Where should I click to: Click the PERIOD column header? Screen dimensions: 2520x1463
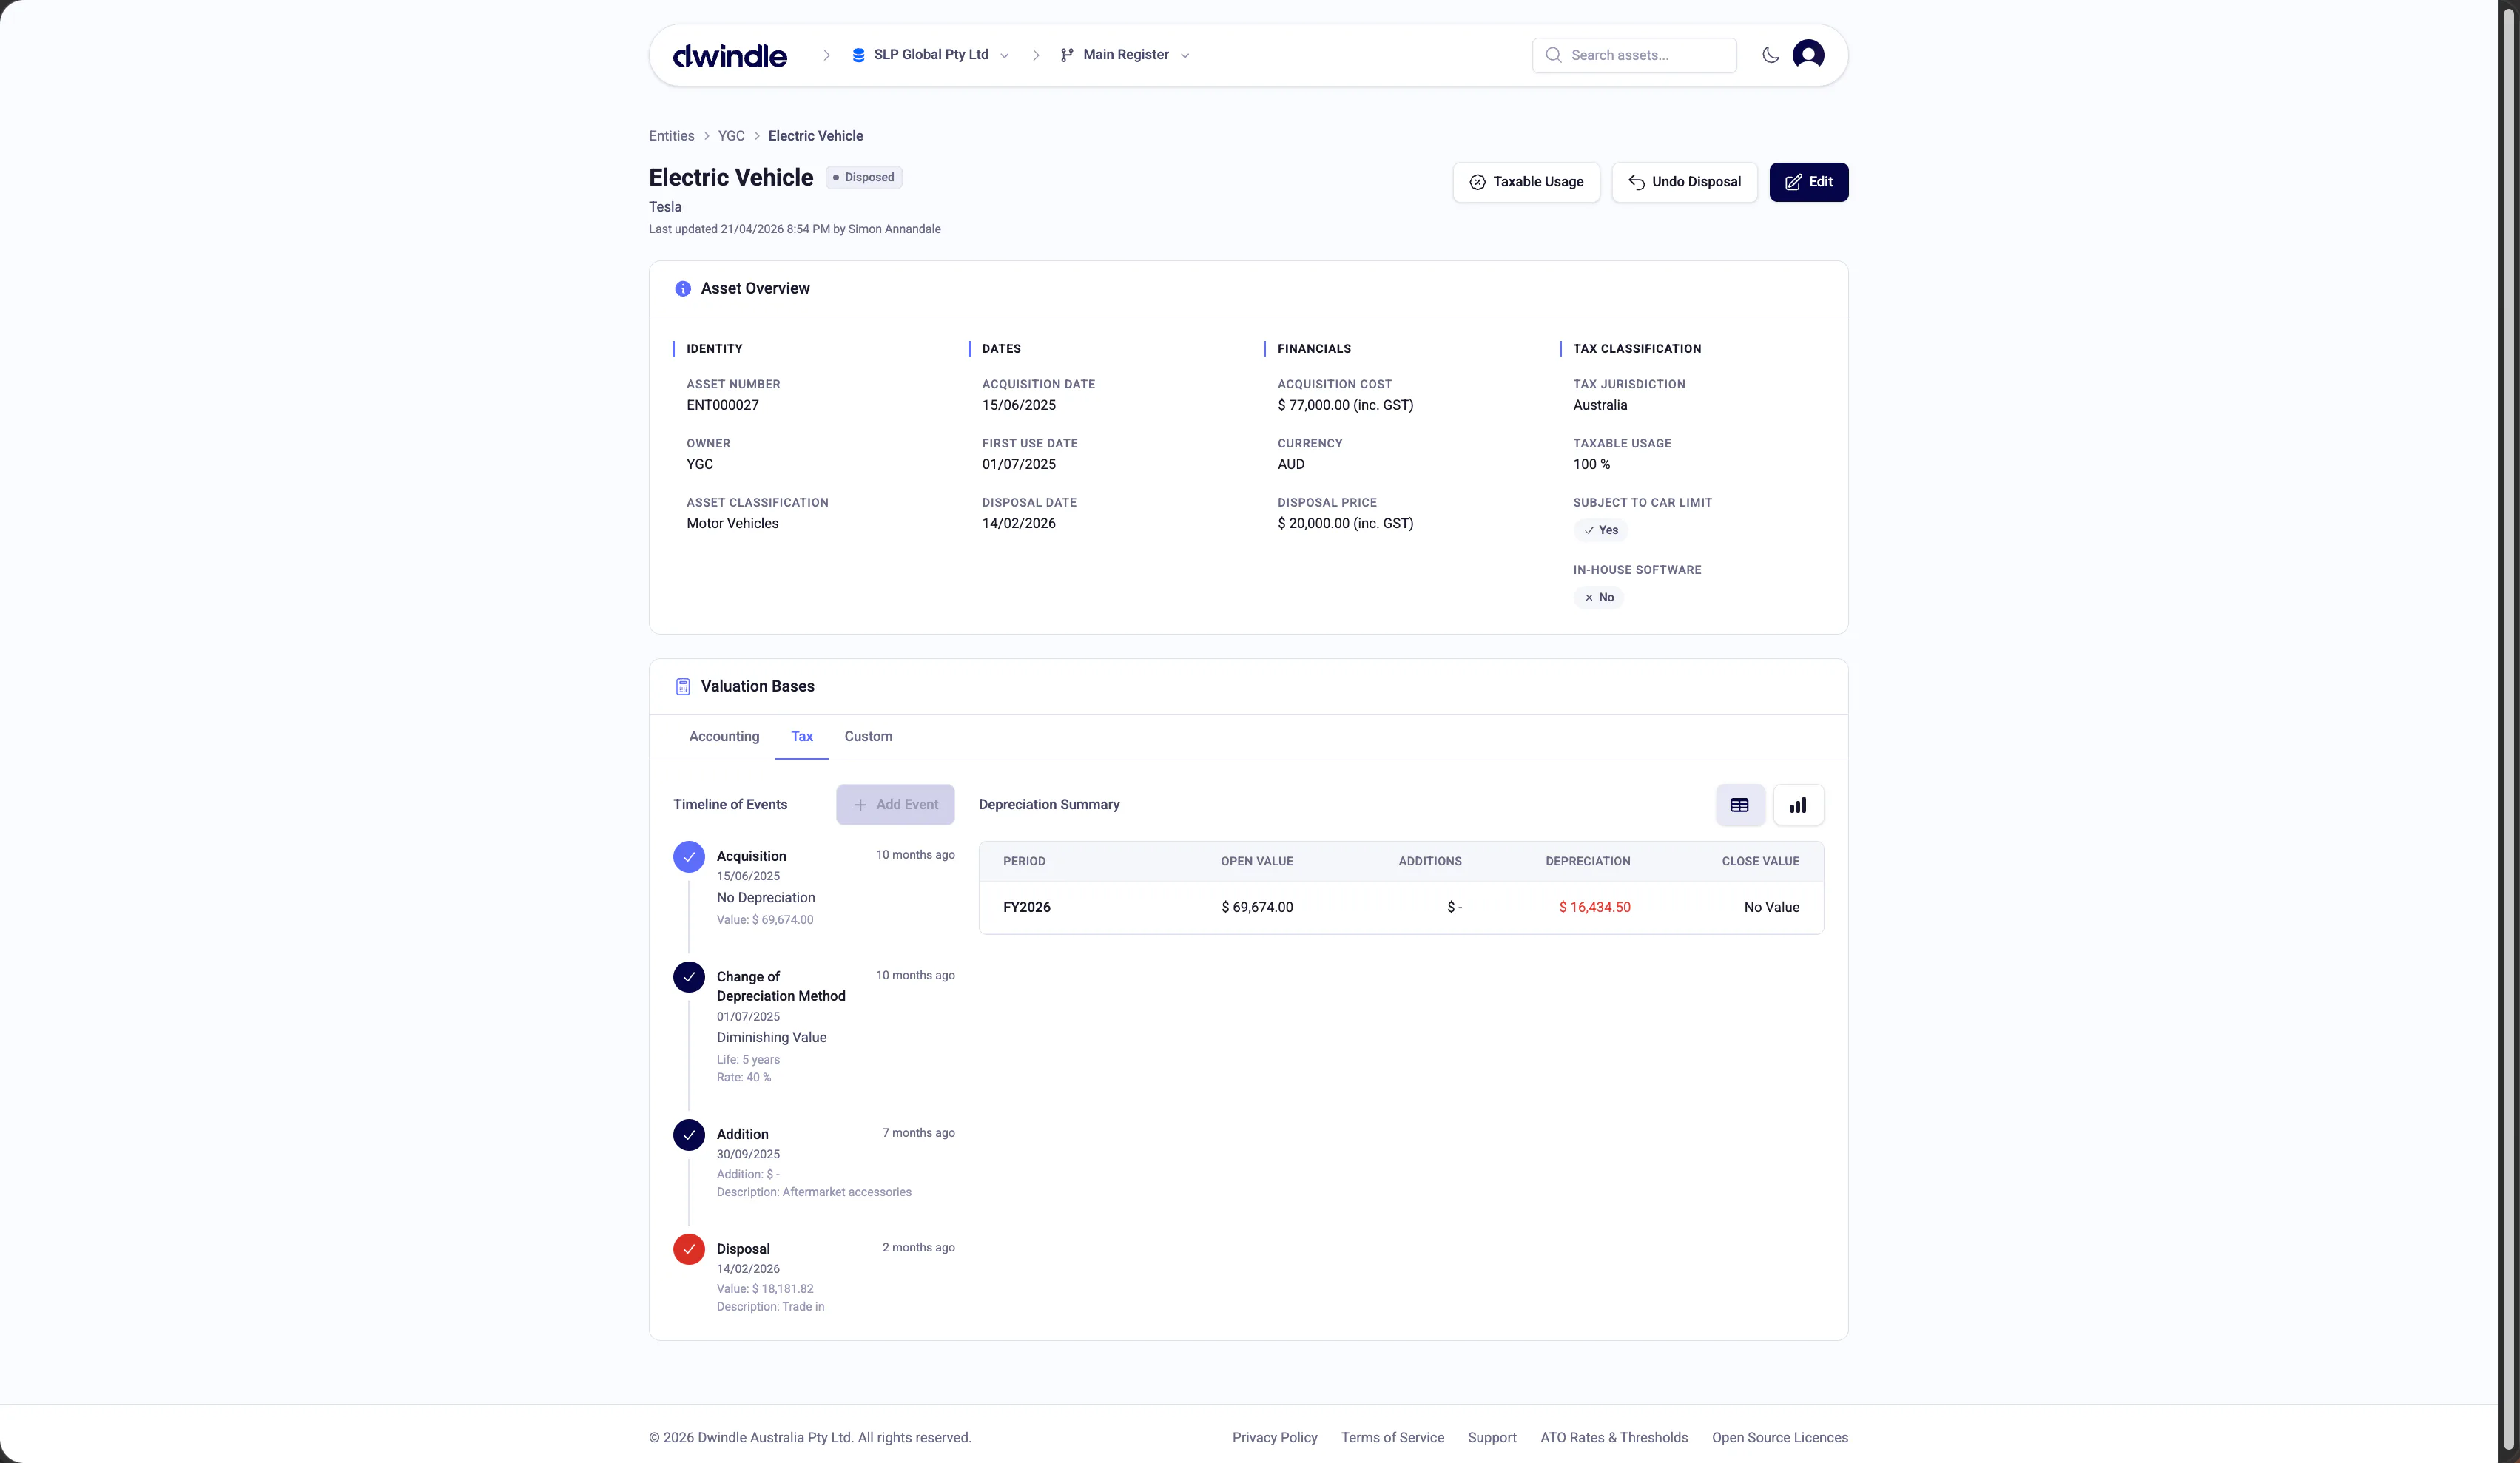(1024, 862)
